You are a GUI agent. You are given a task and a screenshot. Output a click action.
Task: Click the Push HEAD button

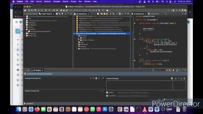169,100
